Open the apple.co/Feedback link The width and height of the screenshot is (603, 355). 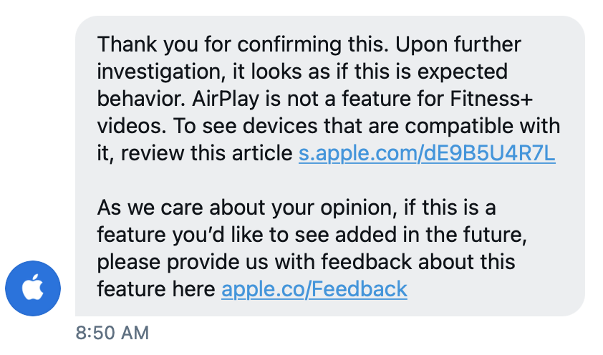(x=314, y=289)
